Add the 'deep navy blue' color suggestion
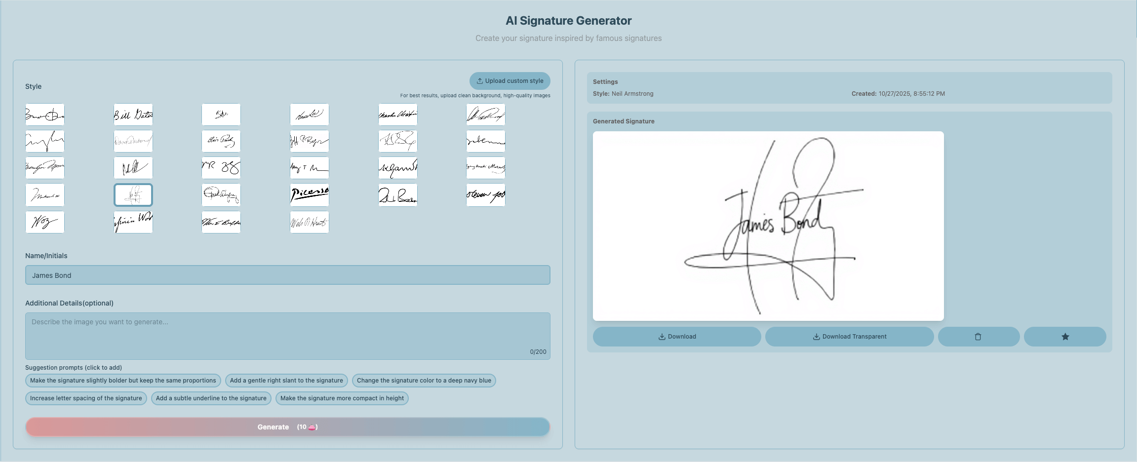The width and height of the screenshot is (1137, 462). pos(424,380)
